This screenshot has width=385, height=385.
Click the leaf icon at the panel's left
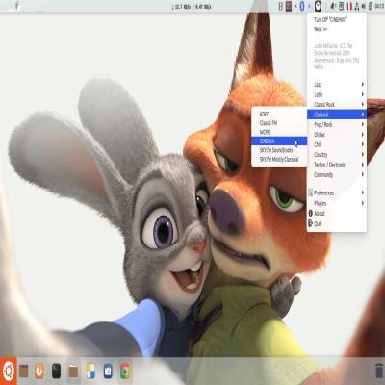18,5
